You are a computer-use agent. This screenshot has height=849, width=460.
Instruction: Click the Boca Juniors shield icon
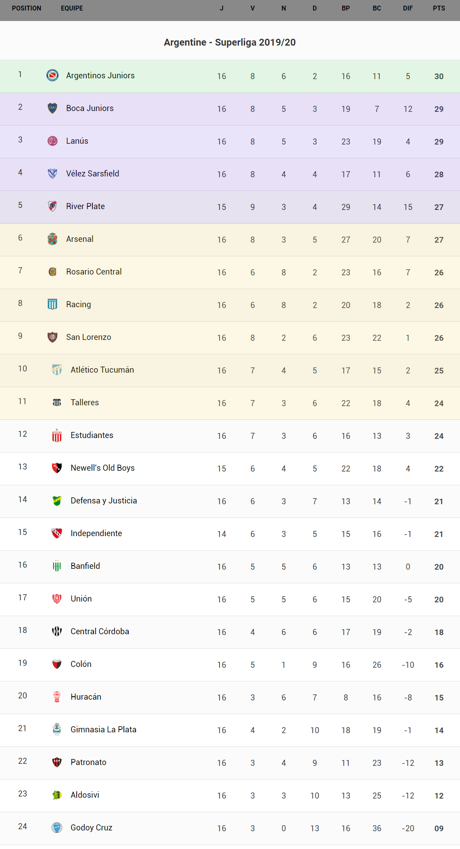(x=52, y=108)
